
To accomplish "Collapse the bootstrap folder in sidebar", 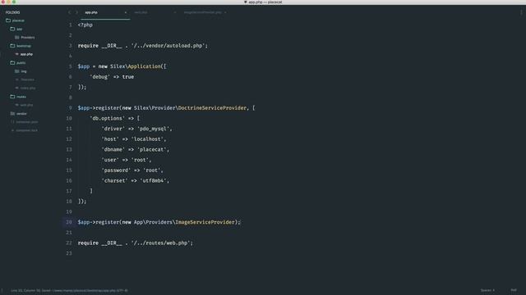I will pos(21,46).
